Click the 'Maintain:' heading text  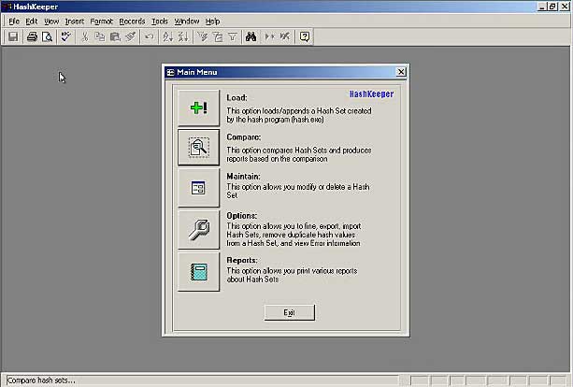(x=243, y=176)
